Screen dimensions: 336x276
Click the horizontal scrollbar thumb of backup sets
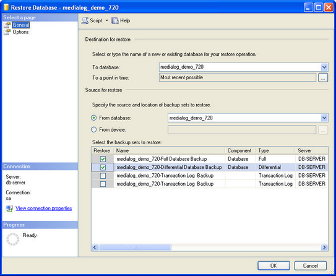coord(135,248)
